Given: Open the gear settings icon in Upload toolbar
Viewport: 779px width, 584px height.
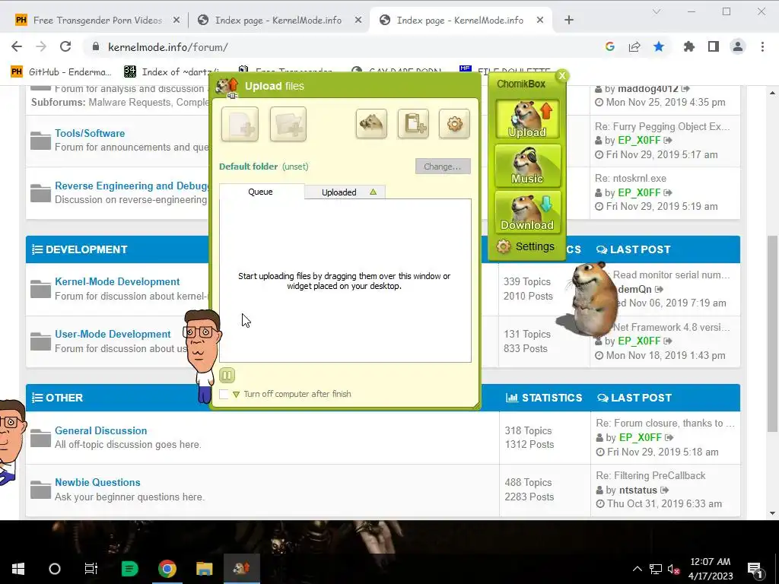Looking at the screenshot, I should click(x=455, y=124).
